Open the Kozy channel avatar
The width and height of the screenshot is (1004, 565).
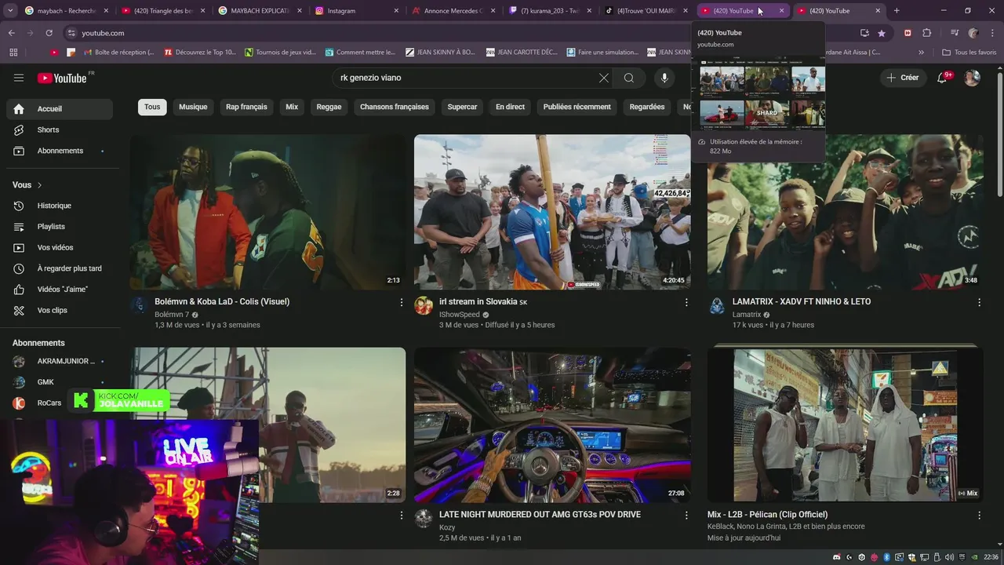(424, 519)
